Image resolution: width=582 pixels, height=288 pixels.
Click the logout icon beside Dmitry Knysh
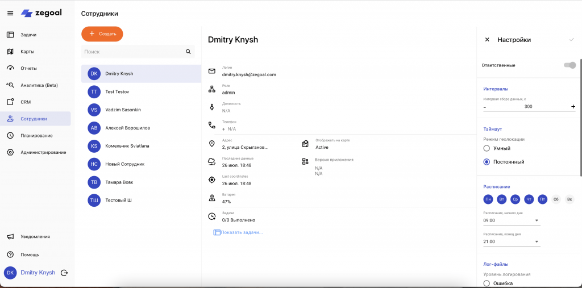point(64,273)
